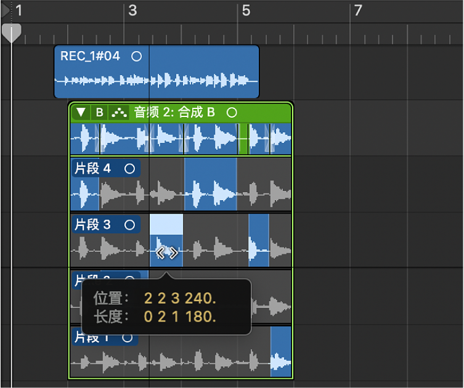Click the circle icon on 片段 3
This screenshot has height=388, width=464.
pos(129,225)
